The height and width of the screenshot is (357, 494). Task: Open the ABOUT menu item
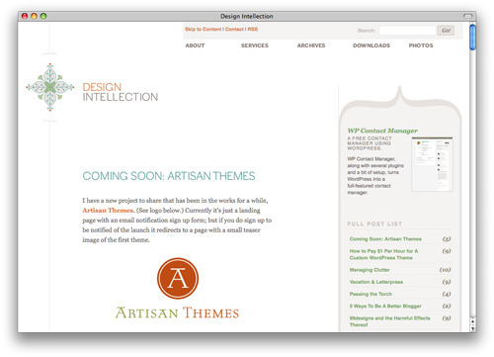coord(195,45)
